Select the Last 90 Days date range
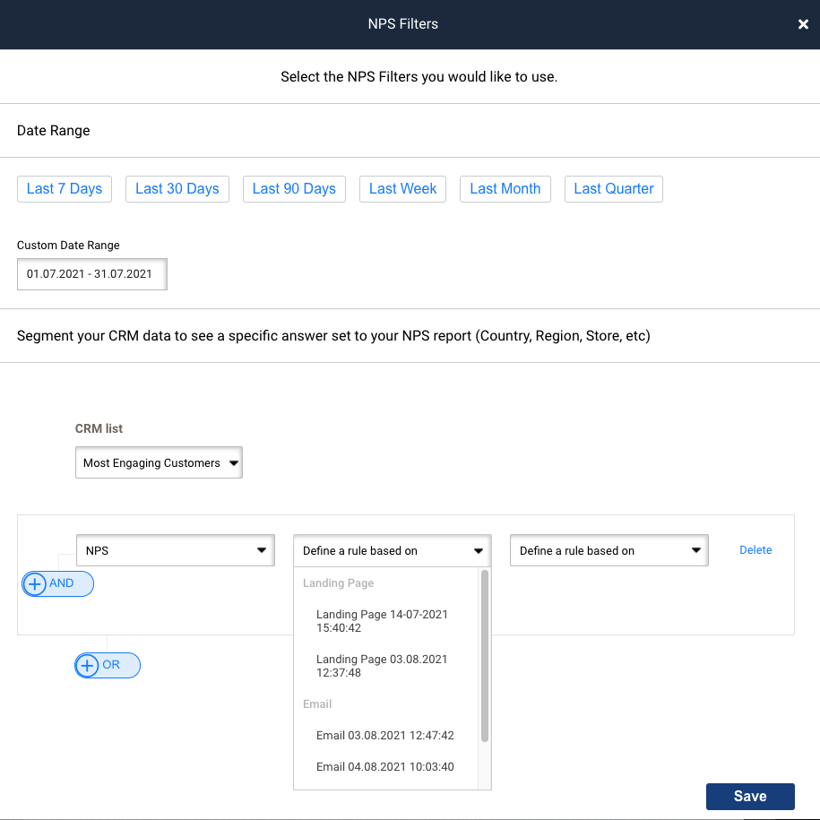Viewport: 820px width, 820px height. (294, 188)
